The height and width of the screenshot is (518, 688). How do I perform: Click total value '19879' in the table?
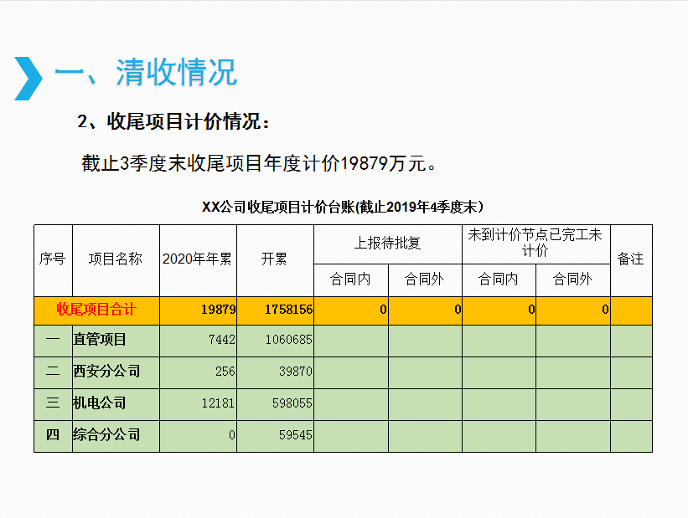point(218,310)
